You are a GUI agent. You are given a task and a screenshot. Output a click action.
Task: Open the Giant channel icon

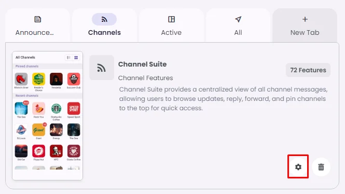click(38, 130)
